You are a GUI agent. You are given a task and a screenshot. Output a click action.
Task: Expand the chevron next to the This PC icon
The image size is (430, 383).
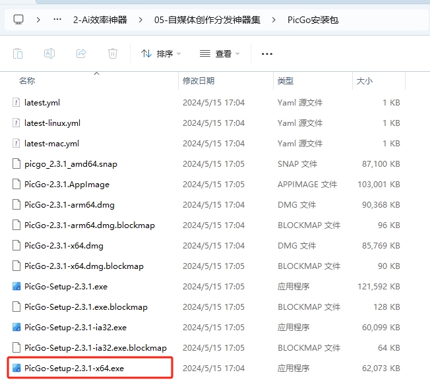coord(38,20)
